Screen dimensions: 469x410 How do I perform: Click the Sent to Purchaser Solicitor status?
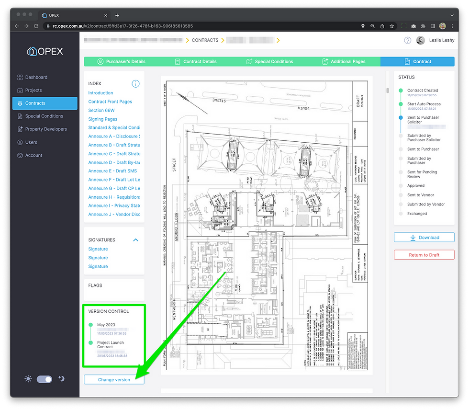pos(423,120)
